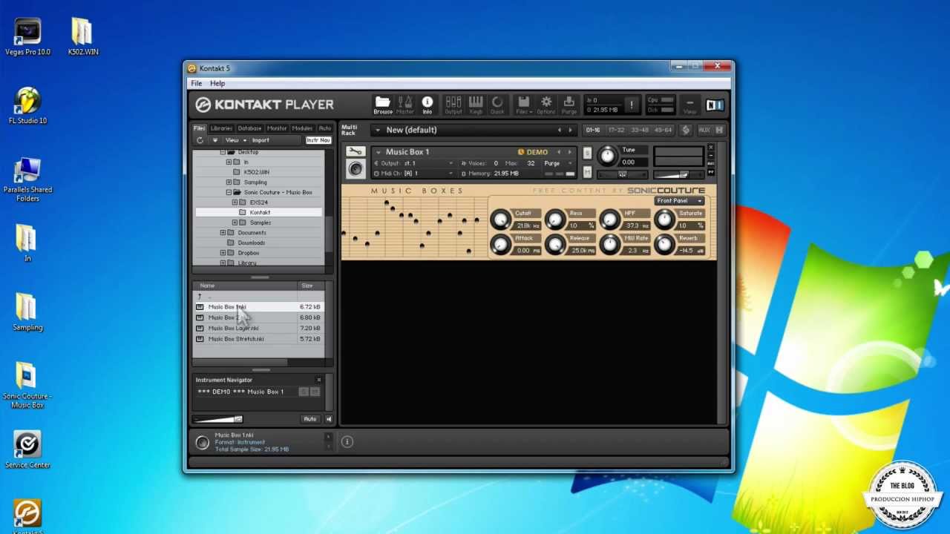
Task: Click the parent folder up arrow
Action: coord(199,297)
